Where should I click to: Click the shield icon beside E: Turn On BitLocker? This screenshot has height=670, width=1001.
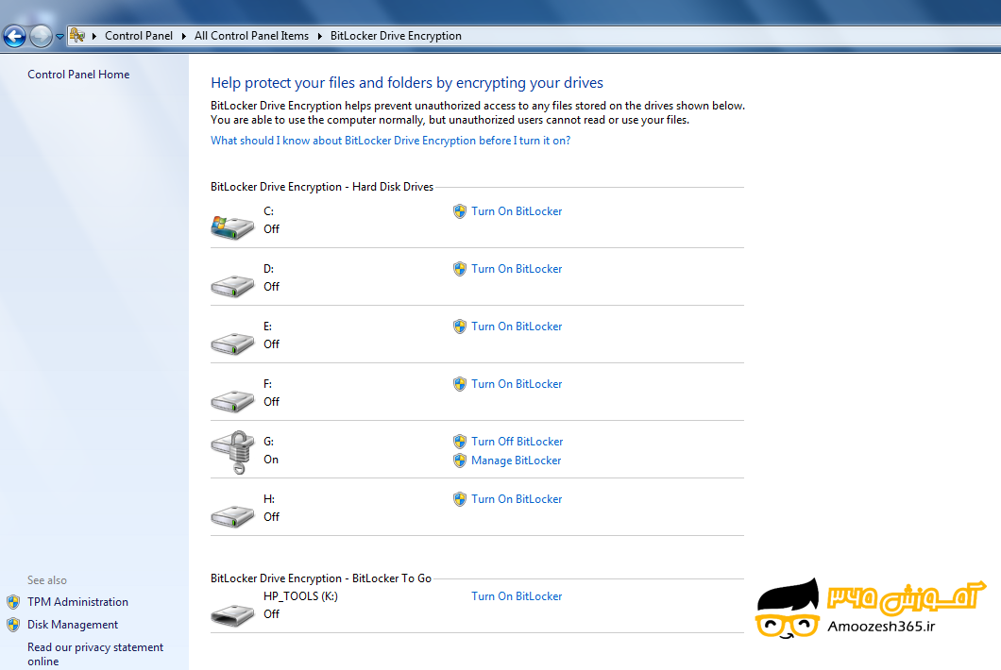(x=460, y=327)
